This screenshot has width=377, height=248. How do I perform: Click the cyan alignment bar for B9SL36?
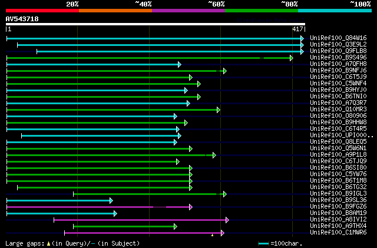58,200
